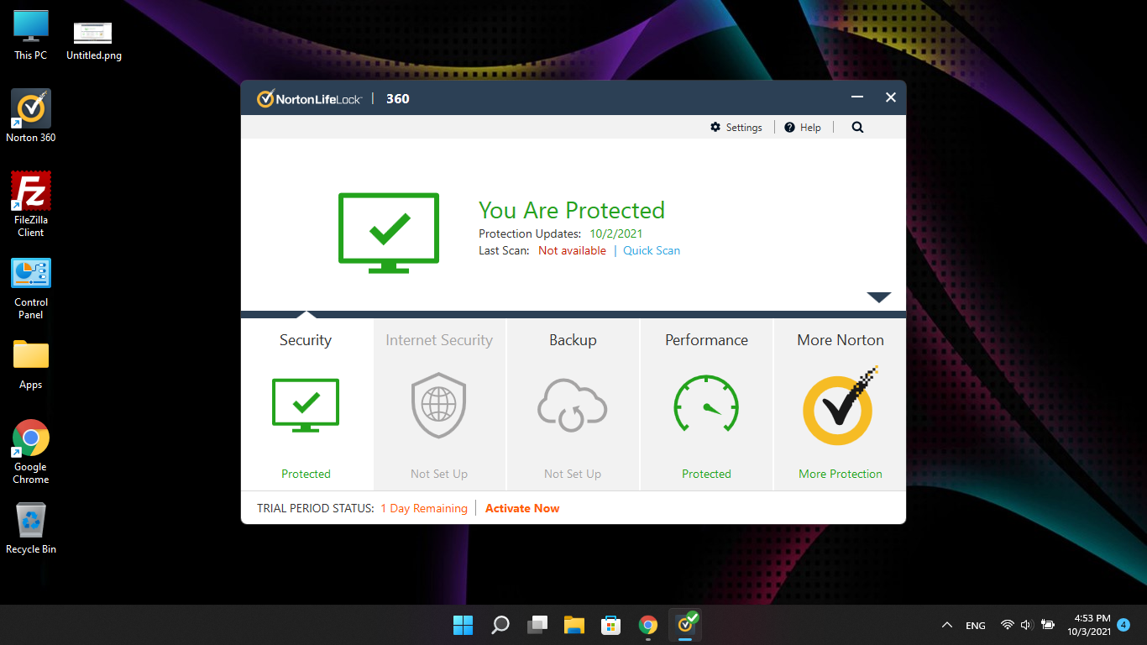
Task: Start a Quick Scan
Action: [x=652, y=250]
